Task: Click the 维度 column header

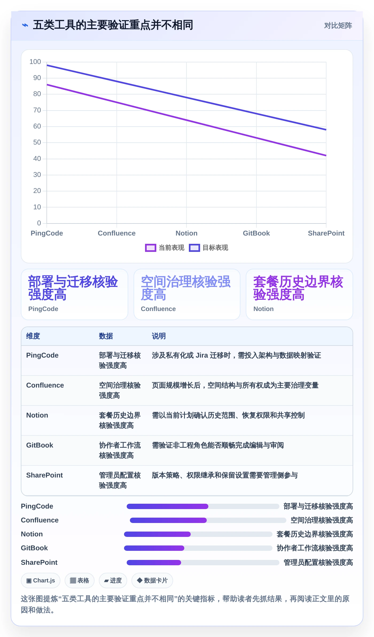Action: pyautogui.click(x=33, y=336)
